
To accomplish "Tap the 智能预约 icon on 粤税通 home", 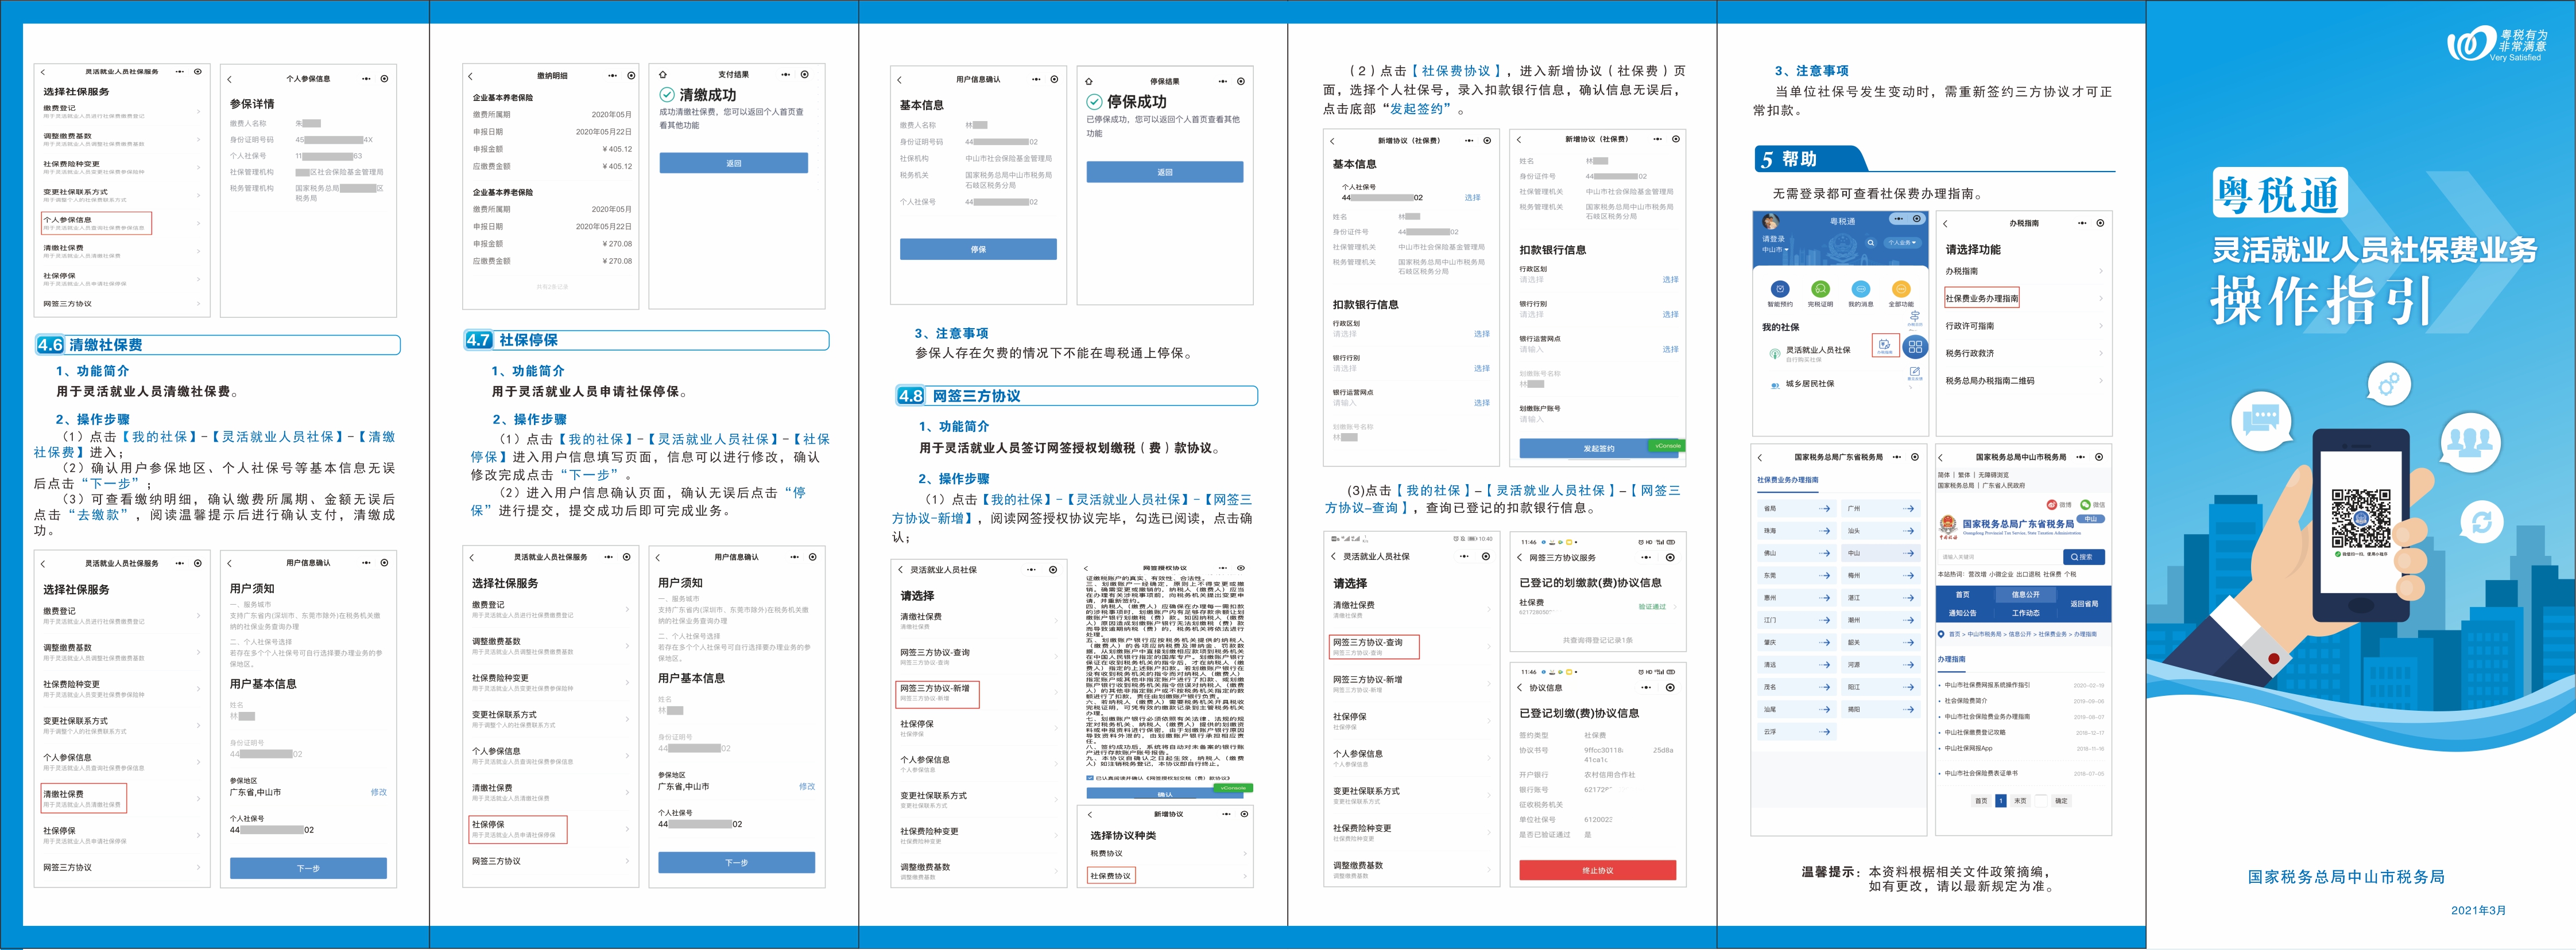I will (1780, 289).
